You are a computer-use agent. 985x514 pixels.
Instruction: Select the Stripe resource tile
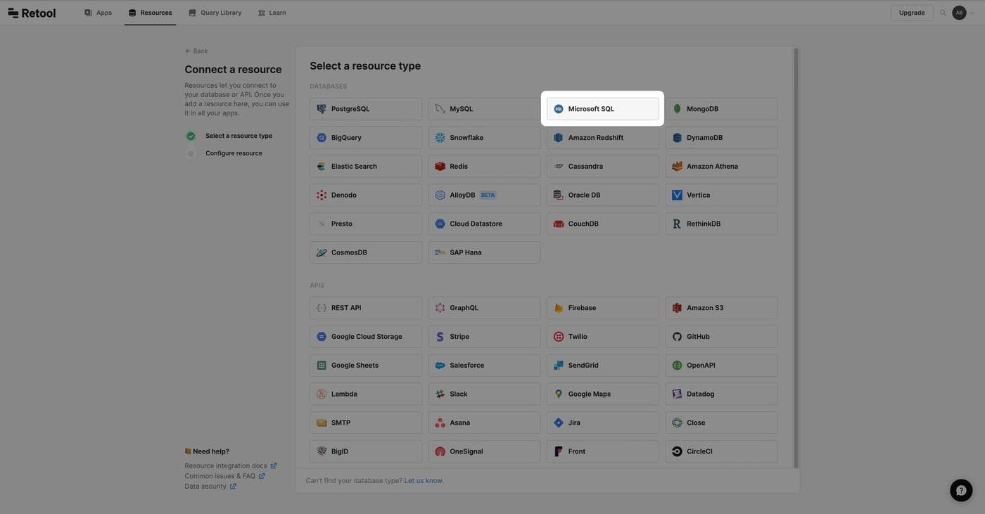coord(484,337)
